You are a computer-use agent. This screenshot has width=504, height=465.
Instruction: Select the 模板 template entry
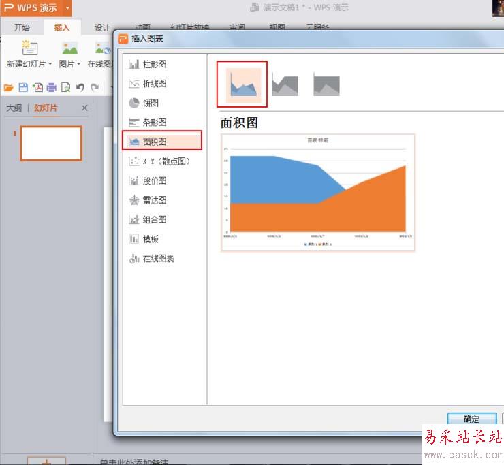(x=144, y=239)
